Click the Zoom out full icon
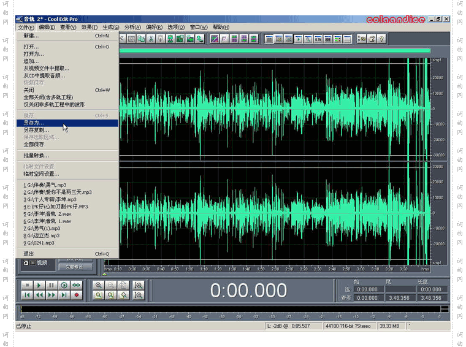Image resolution: width=466 pixels, height=347 pixels. [123, 285]
